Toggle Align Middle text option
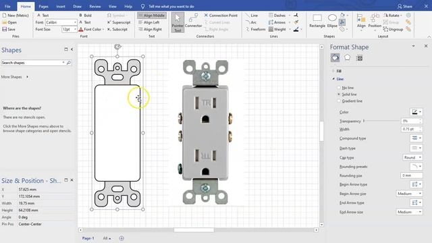 click(x=151, y=16)
